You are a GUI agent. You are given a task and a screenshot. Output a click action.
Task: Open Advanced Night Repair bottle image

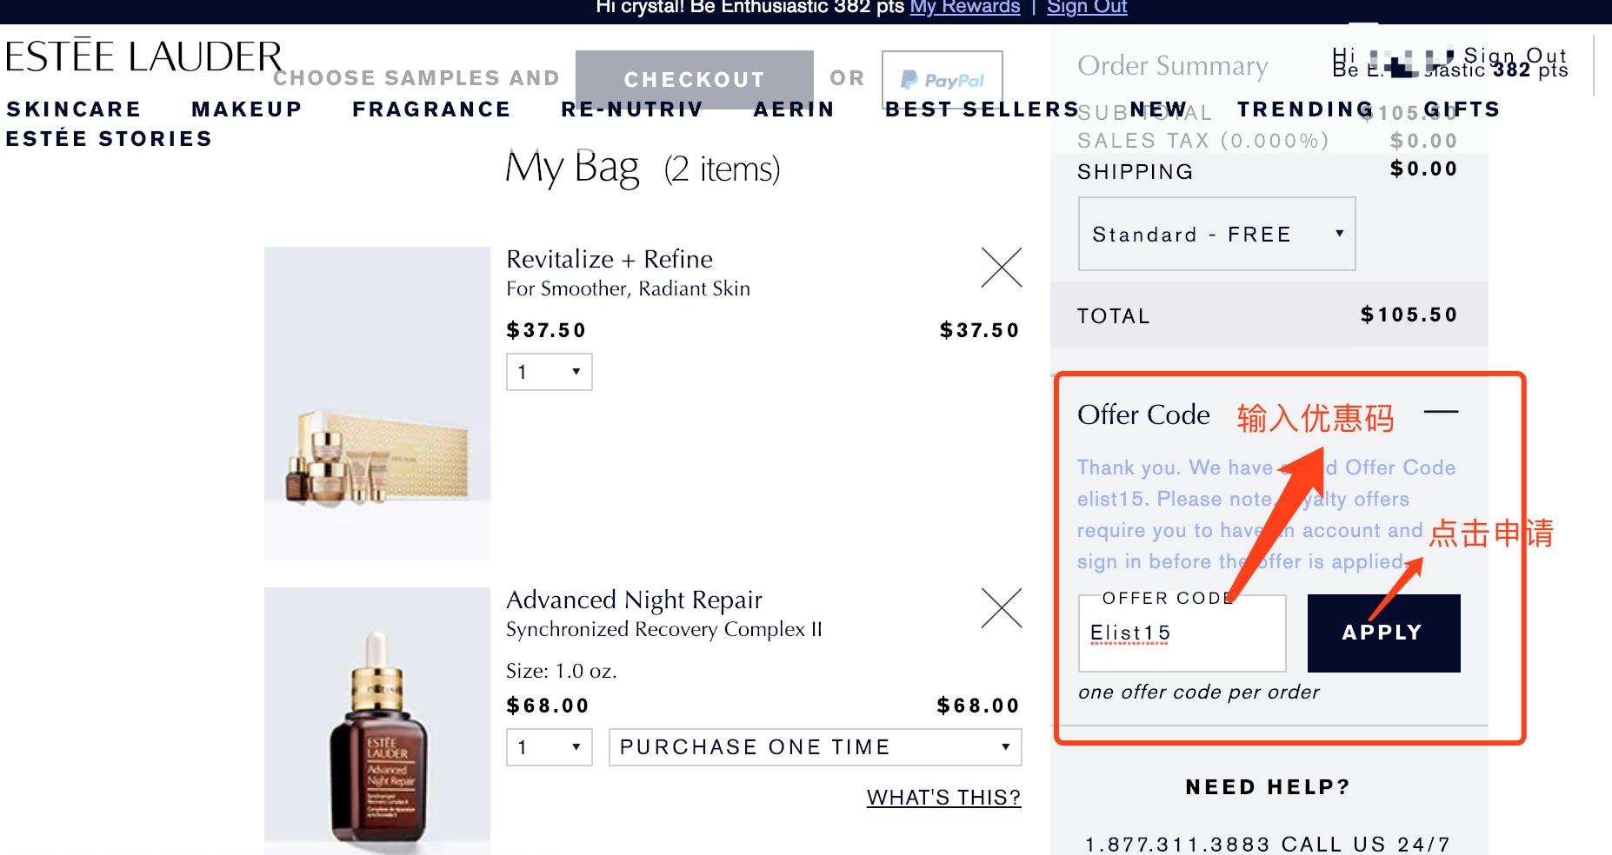pyautogui.click(x=376, y=720)
